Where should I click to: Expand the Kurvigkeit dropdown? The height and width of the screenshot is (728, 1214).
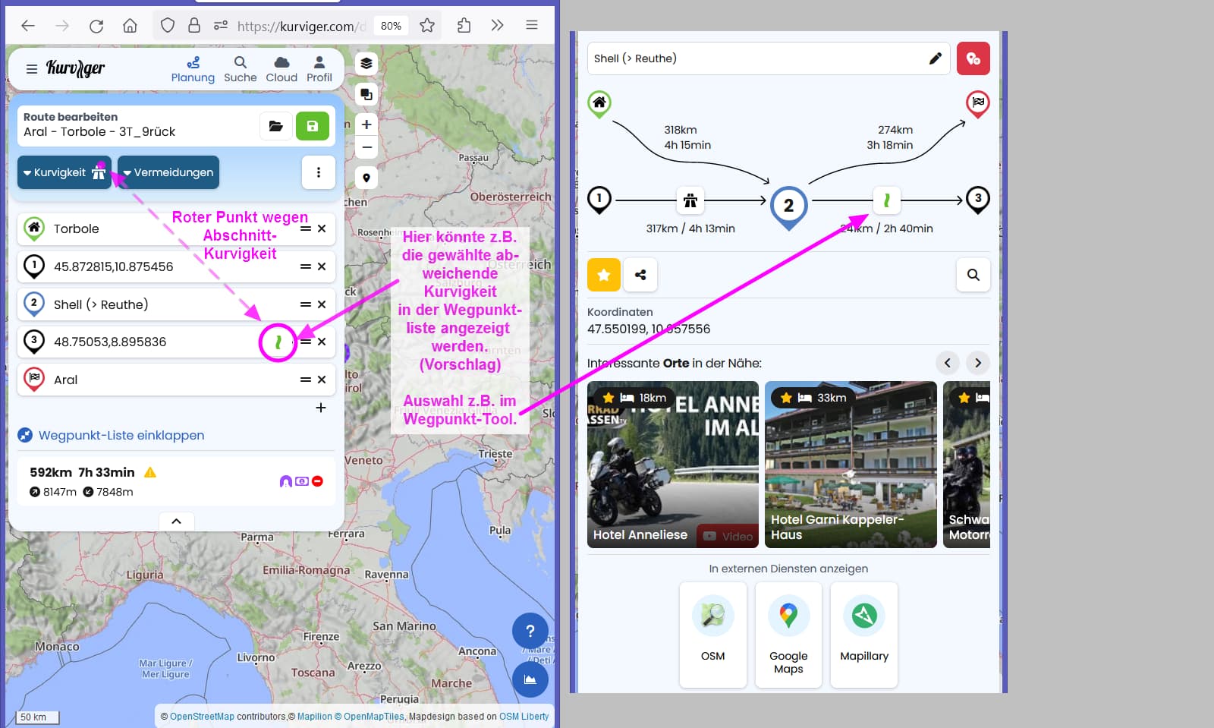pos(64,172)
